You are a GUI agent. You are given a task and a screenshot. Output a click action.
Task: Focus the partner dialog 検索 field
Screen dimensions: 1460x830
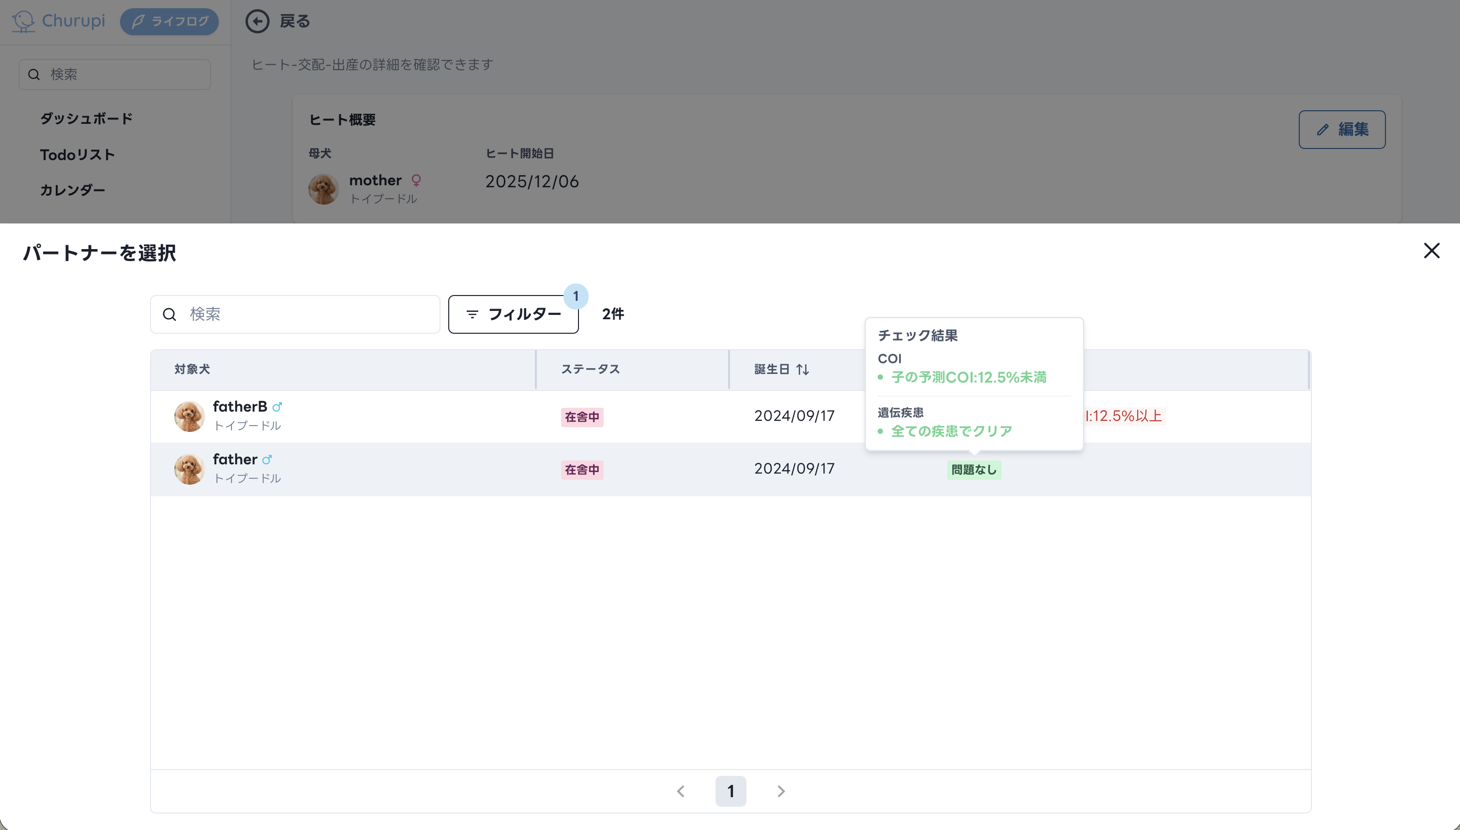tap(295, 314)
